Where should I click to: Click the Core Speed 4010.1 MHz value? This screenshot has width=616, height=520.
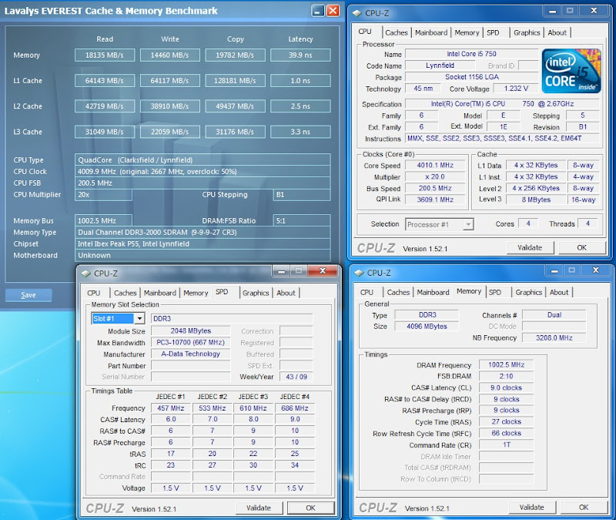pos(435,166)
